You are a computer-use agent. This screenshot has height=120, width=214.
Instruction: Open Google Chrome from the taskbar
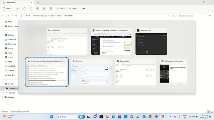[150, 117]
